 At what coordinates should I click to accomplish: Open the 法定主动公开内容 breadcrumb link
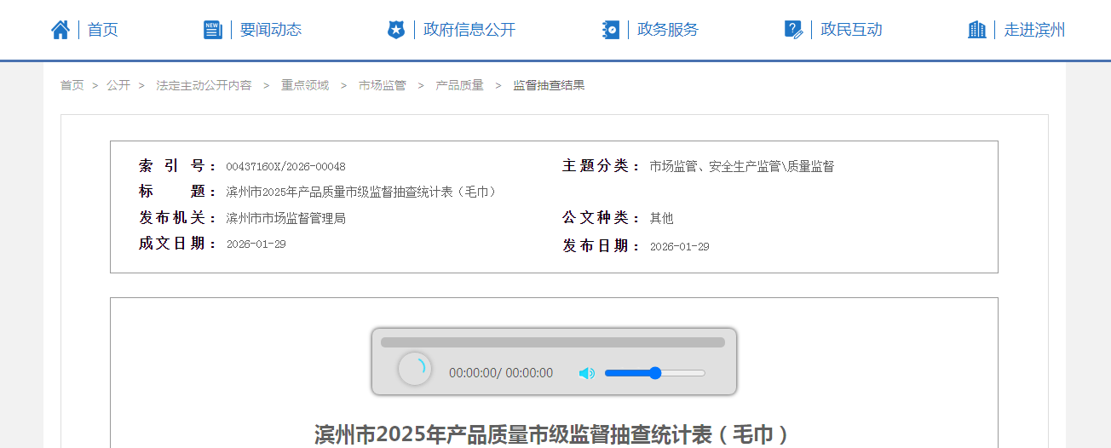pyautogui.click(x=204, y=85)
